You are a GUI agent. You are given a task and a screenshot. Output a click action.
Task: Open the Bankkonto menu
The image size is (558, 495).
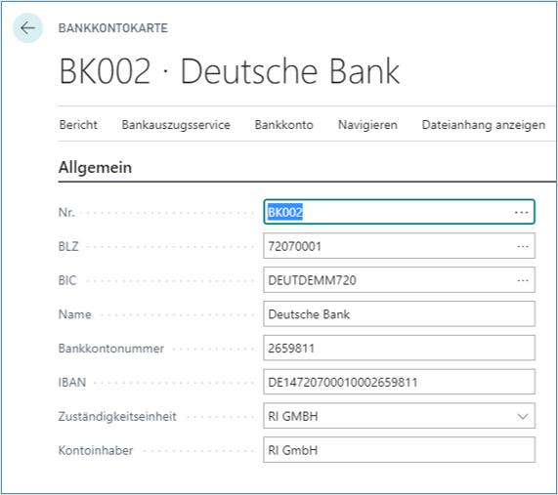pyautogui.click(x=284, y=125)
